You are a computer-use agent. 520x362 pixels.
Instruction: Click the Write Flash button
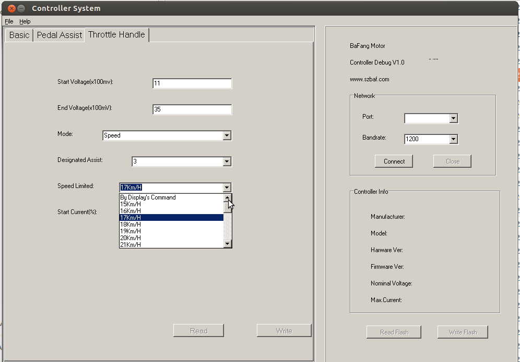tap(463, 332)
